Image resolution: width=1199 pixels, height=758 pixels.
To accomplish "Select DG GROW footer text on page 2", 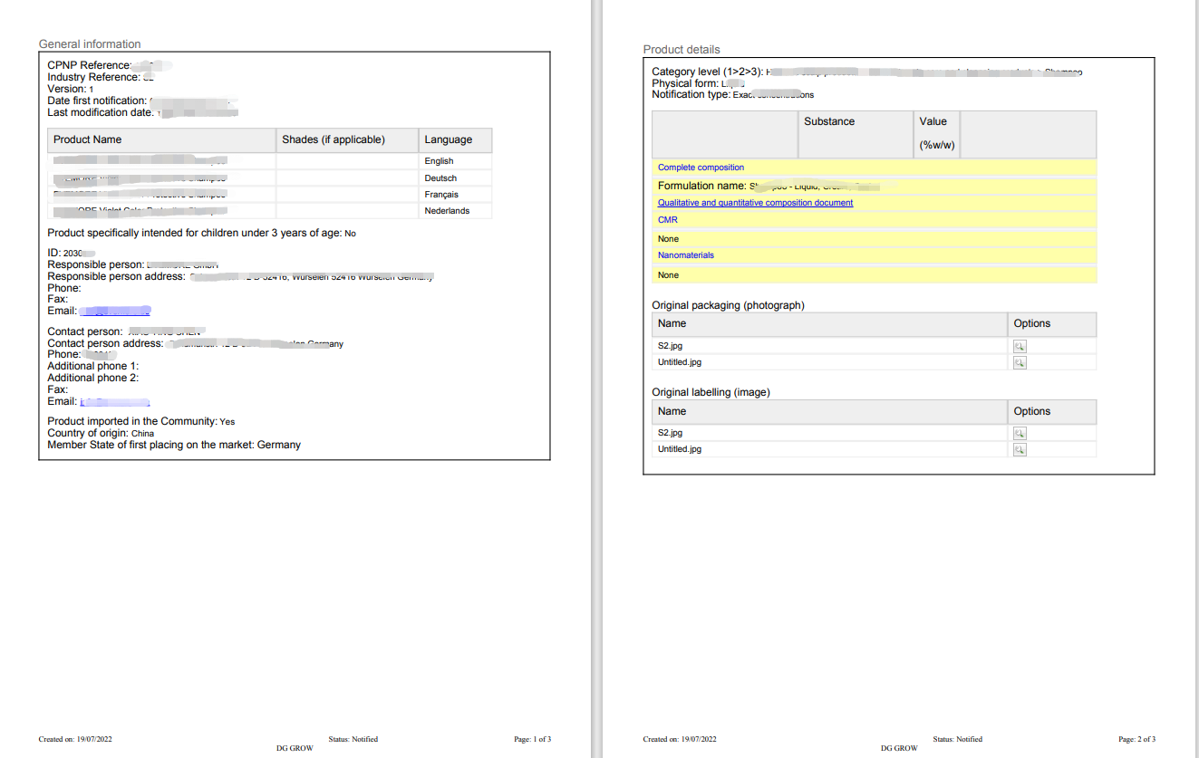I will point(899,748).
